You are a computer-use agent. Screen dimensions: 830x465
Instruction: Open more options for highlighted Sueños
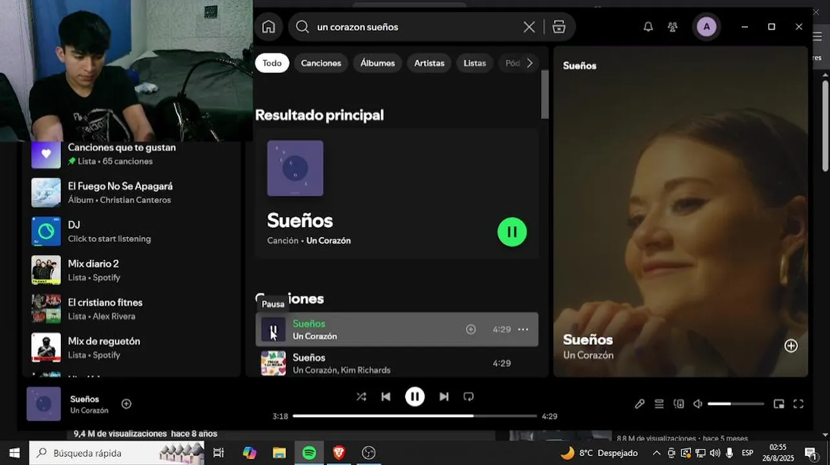point(523,329)
